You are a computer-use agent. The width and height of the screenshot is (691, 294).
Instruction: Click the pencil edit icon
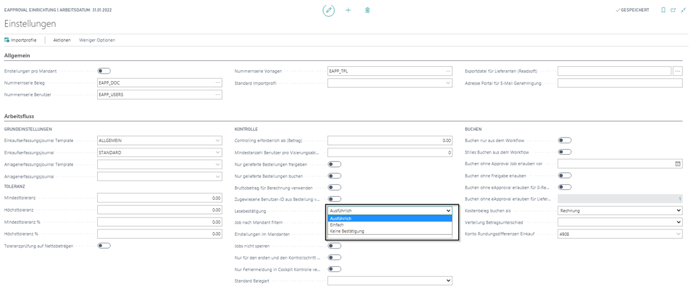pos(328,10)
